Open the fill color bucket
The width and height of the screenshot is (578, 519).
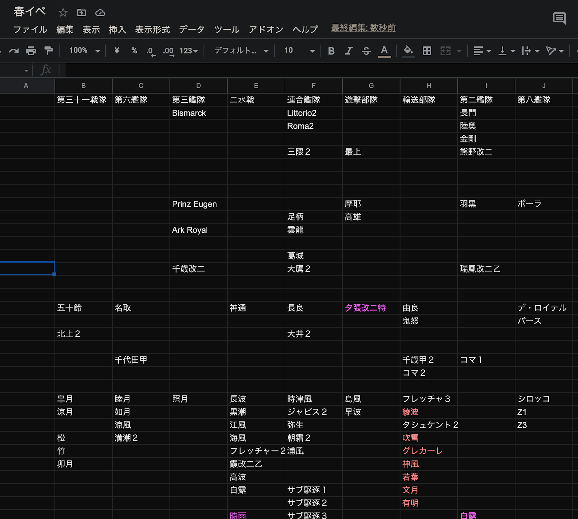point(409,51)
